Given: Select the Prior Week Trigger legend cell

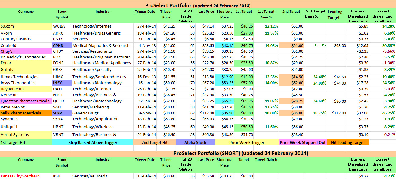Looking at the screenshot, I should (x=247, y=142).
